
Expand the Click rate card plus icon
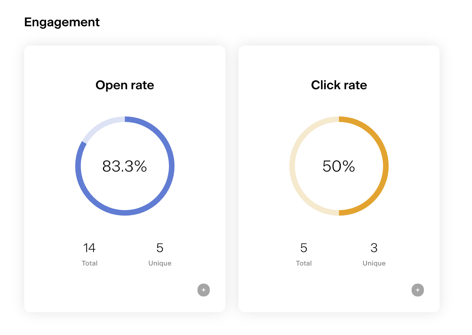tap(418, 290)
